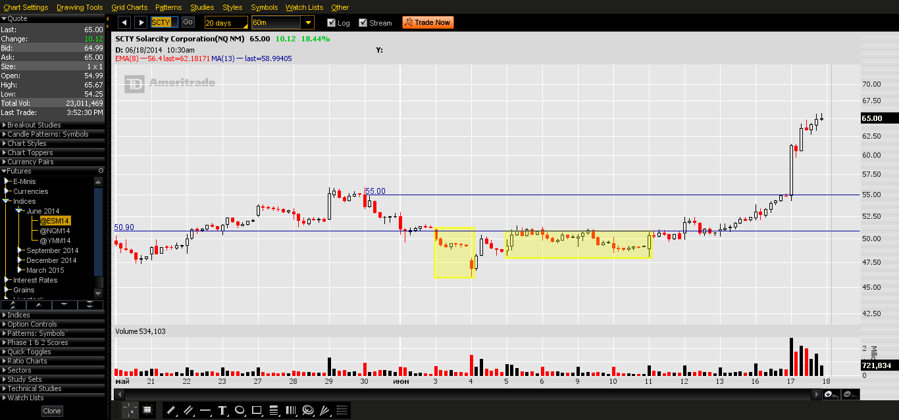Open the Other menu
The height and width of the screenshot is (420, 899).
pyautogui.click(x=340, y=7)
